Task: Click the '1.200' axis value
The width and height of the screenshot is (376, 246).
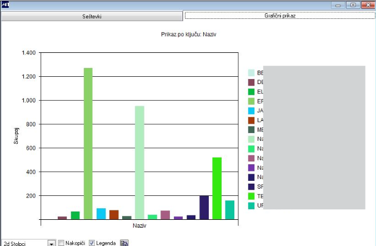Action: 28,76
